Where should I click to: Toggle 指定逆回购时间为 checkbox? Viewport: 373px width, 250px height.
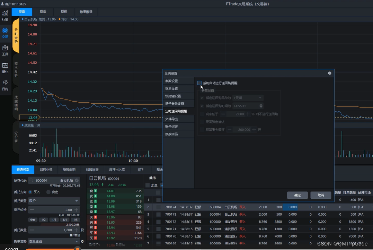(x=202, y=106)
